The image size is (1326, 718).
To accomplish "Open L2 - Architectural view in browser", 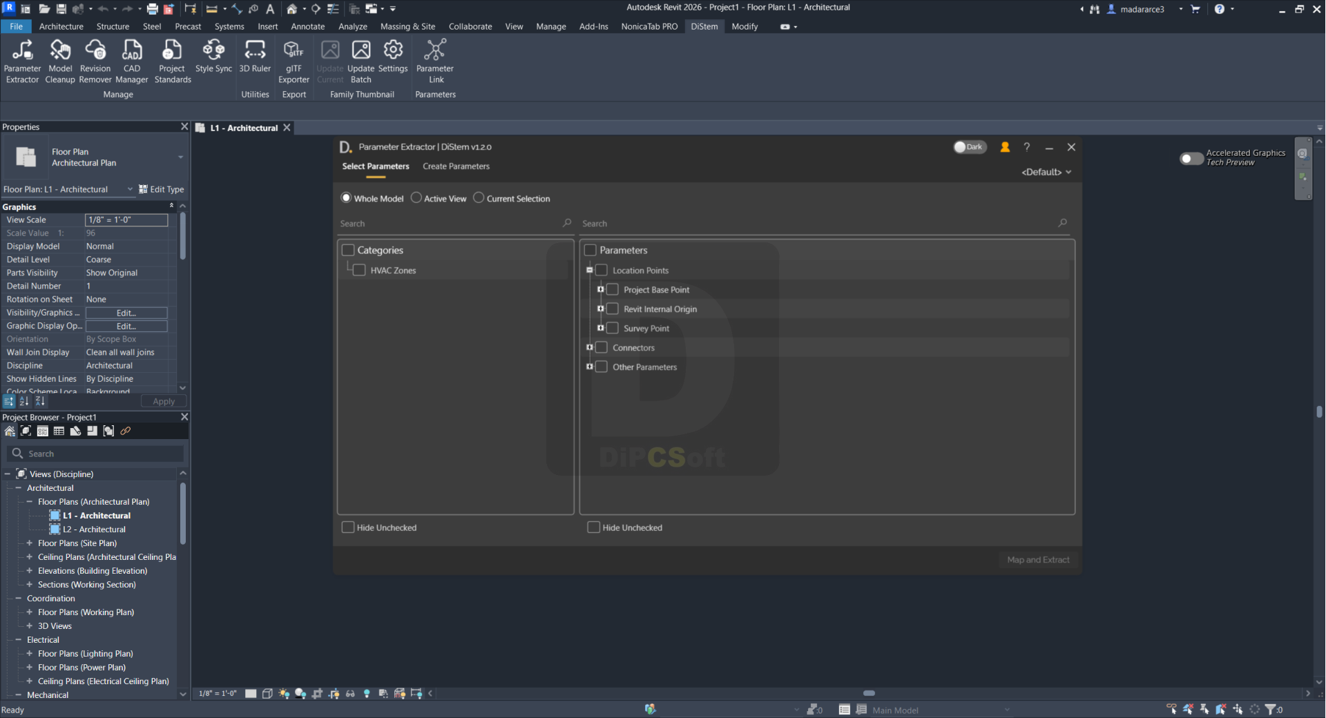I will [94, 530].
